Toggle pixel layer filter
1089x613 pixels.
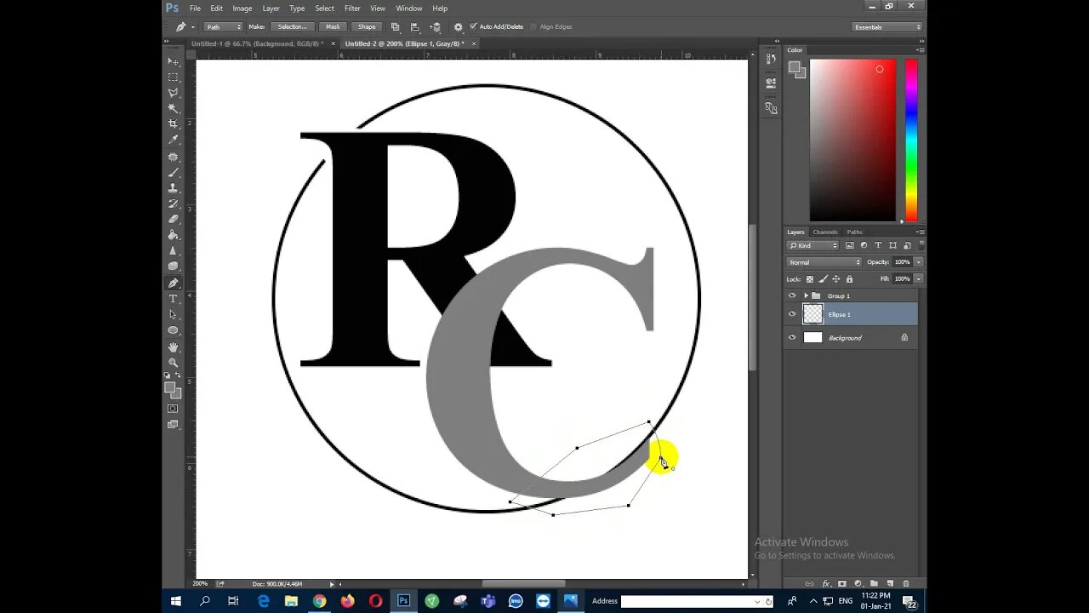(850, 245)
